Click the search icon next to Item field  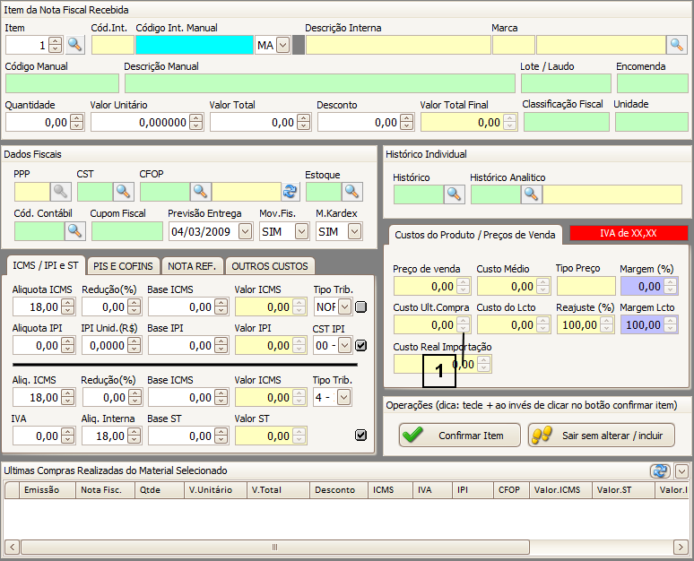74,45
